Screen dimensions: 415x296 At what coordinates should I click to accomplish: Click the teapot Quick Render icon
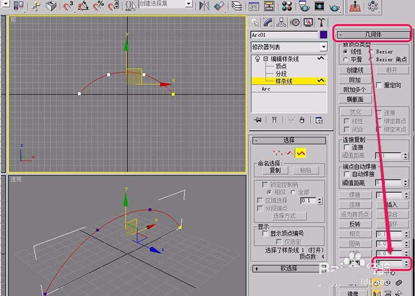click(335, 7)
